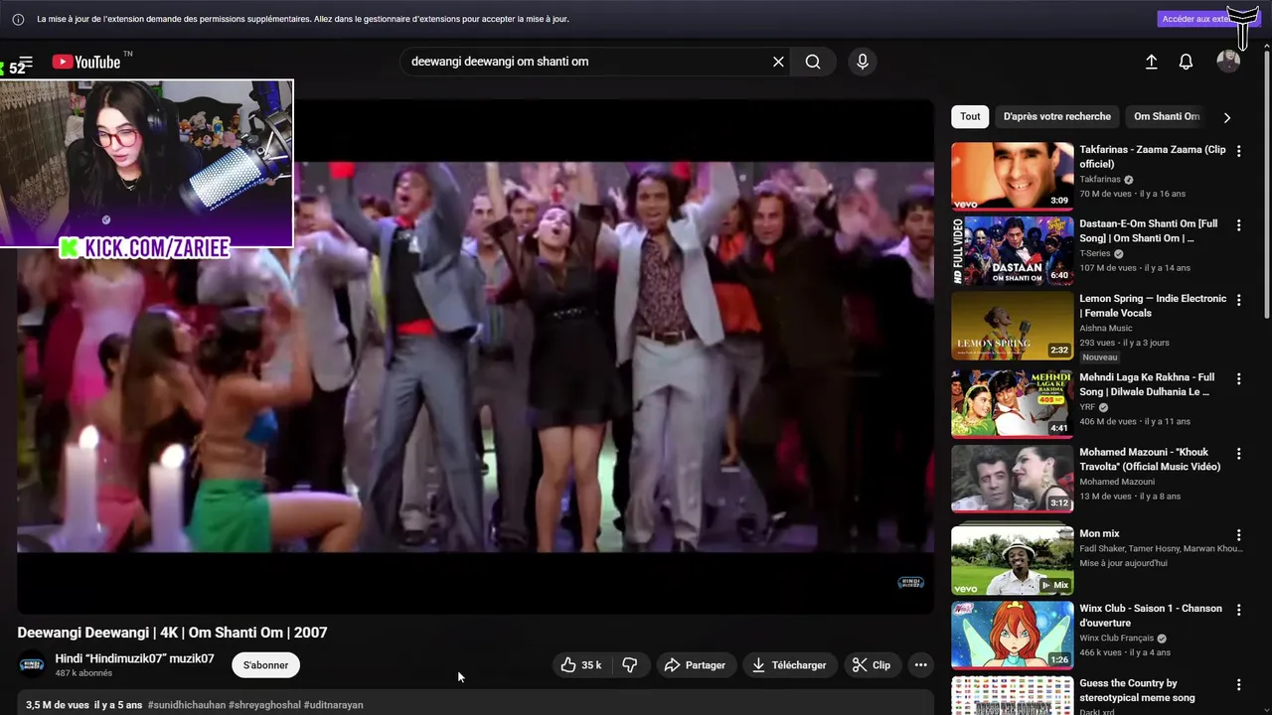Open Takfarinas Zaama Zaama thumbnail
This screenshot has height=715, width=1272.
click(x=1012, y=176)
